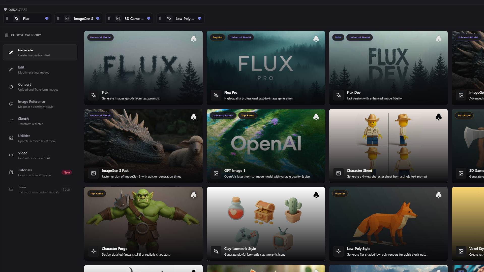Click the Top-Rated badge on Character Forge card
Image resolution: width=484 pixels, height=272 pixels.
pos(97,194)
